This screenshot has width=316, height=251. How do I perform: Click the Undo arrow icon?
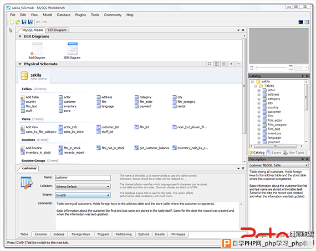(x=38, y=22)
